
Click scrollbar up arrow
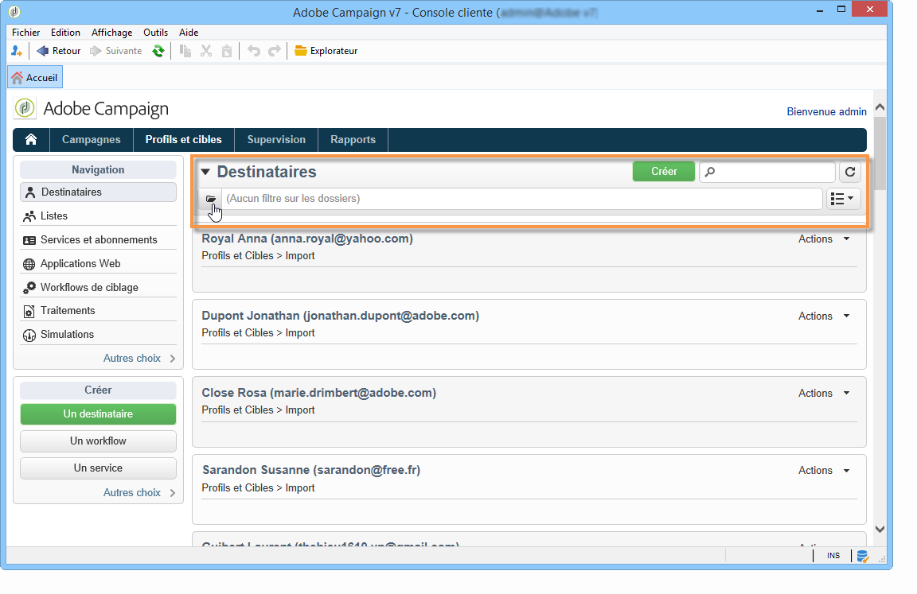click(x=880, y=107)
